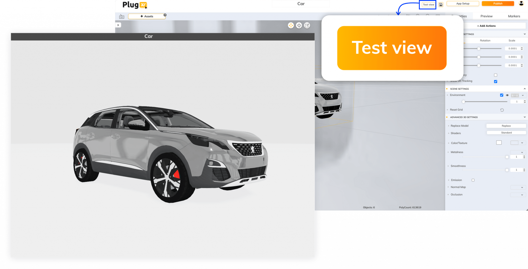Open the Normal Map dropdown
Image resolution: width=528 pixels, height=269 pixels.
[x=518, y=187]
